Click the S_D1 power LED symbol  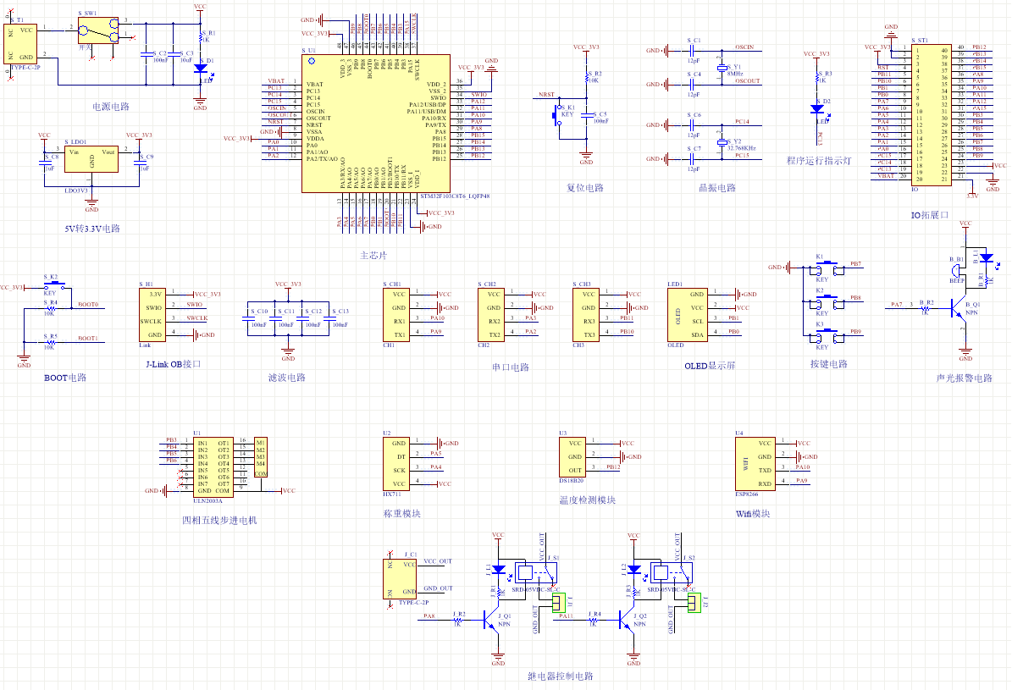click(x=200, y=67)
